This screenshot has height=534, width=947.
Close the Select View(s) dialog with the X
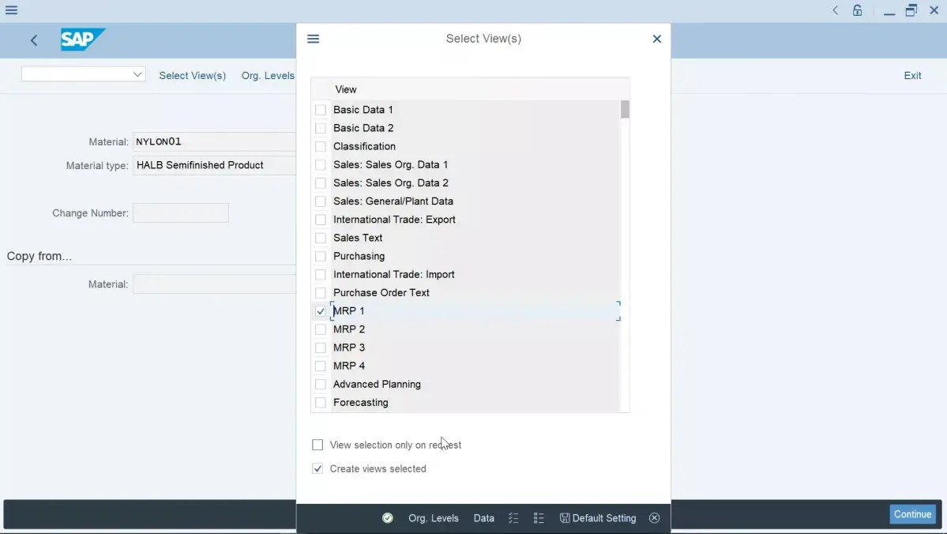coord(657,39)
